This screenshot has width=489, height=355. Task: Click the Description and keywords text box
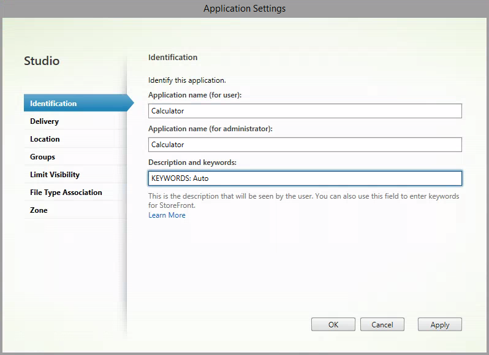point(305,178)
